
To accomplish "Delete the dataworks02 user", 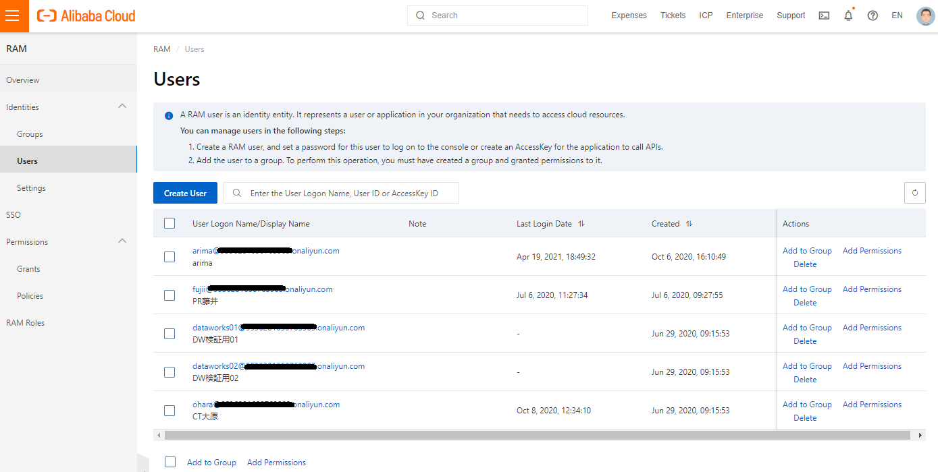I will 805,380.
